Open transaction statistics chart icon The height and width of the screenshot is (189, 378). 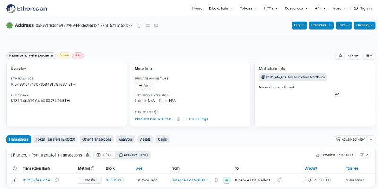pyautogui.click(x=88, y=155)
